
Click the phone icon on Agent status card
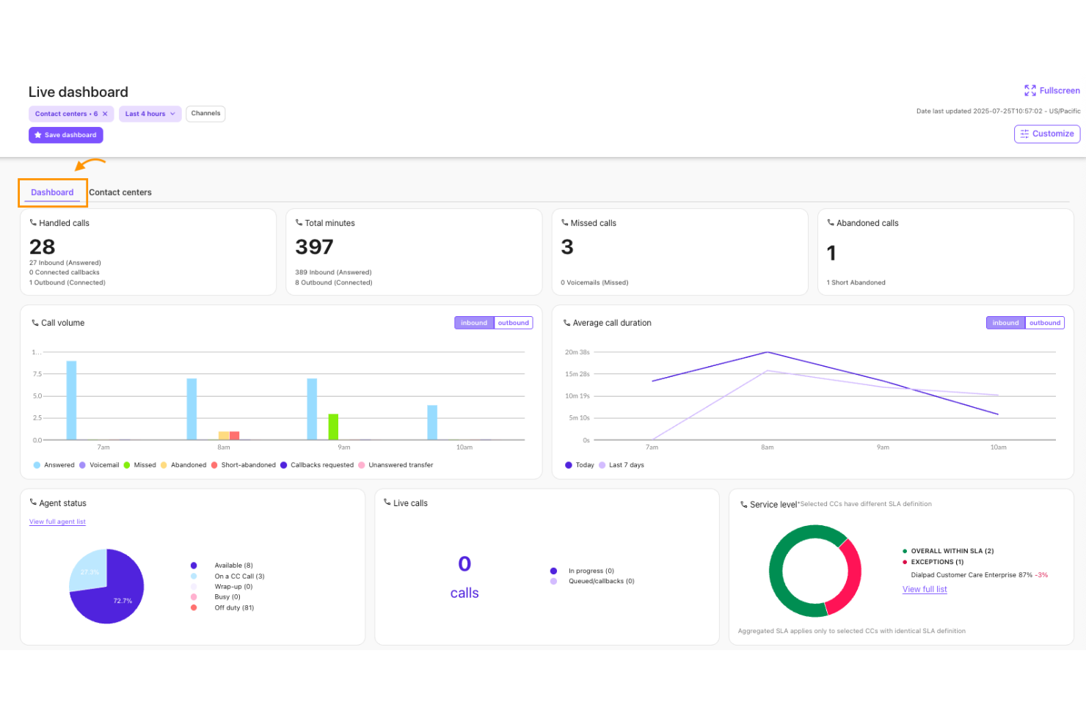click(33, 502)
